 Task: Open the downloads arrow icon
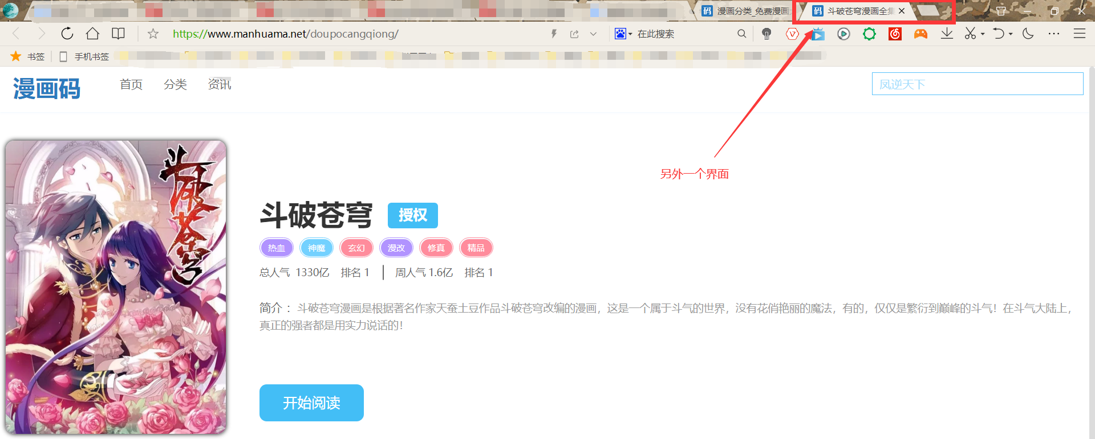(x=947, y=34)
